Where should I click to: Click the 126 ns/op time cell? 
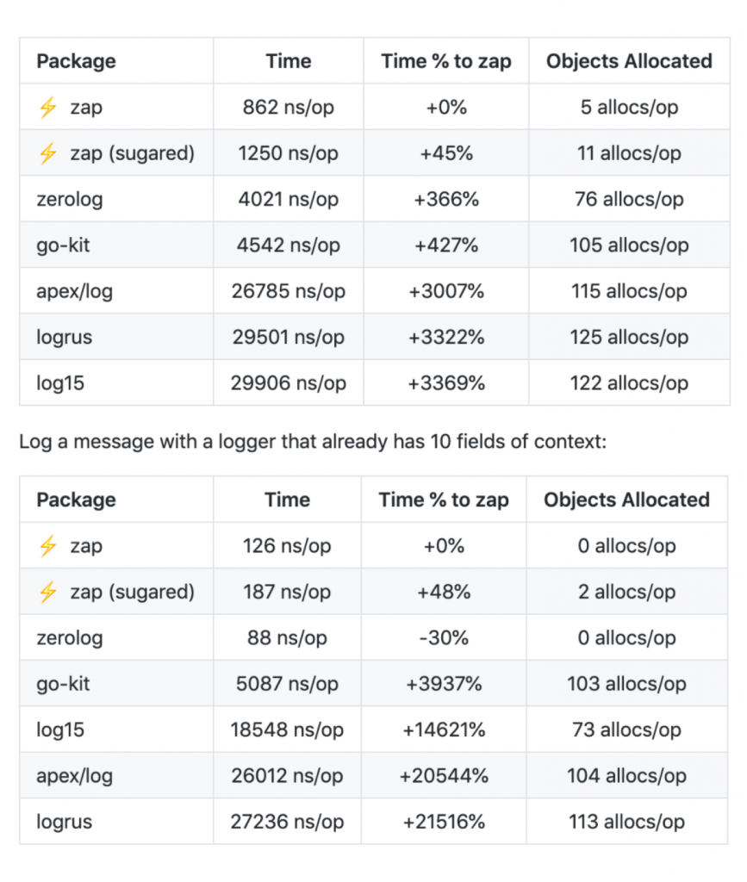pyautogui.click(x=287, y=546)
